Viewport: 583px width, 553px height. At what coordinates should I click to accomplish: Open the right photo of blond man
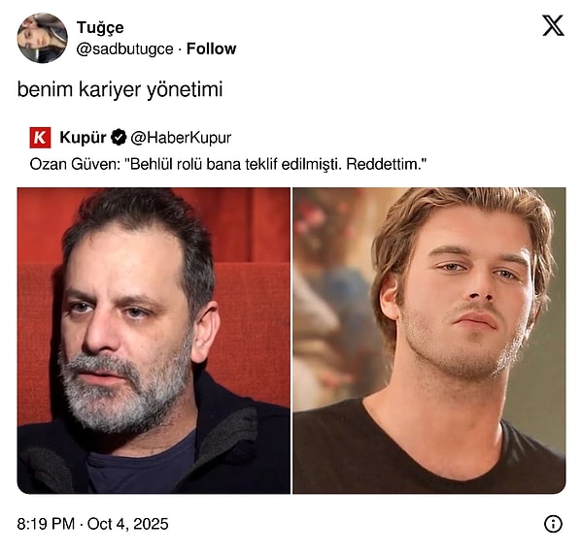(x=429, y=340)
